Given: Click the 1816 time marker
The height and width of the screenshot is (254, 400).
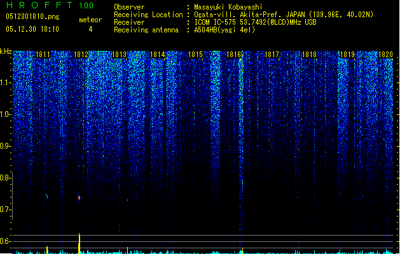Looking at the screenshot, I should [233, 55].
